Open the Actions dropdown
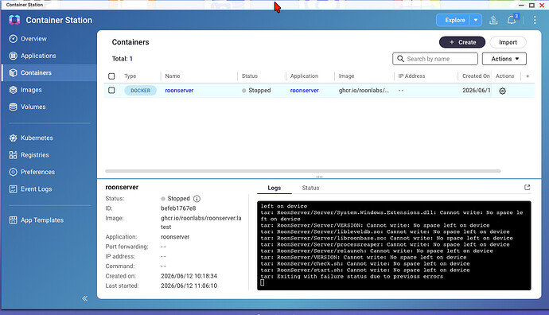549x315 pixels. 504,59
